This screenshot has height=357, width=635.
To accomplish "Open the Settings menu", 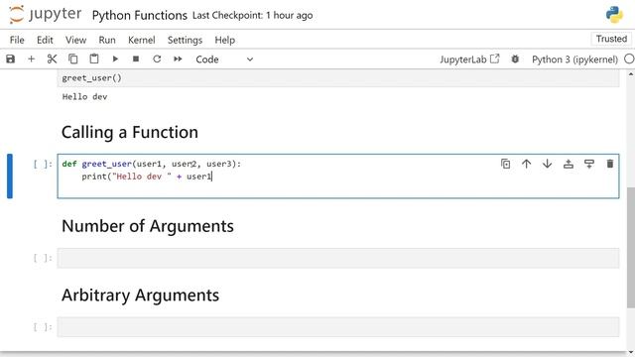I will (185, 40).
